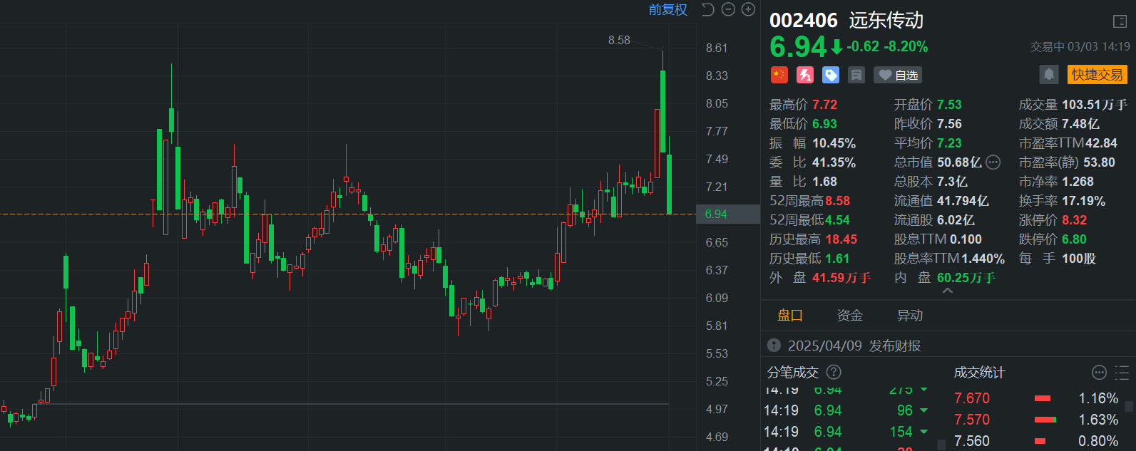The height and width of the screenshot is (451, 1136).
Task: Click the blue price tag icon
Action: [831, 75]
